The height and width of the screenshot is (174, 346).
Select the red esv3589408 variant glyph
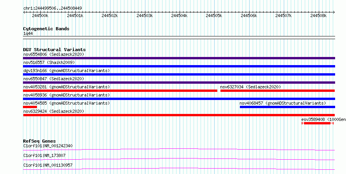318,123
